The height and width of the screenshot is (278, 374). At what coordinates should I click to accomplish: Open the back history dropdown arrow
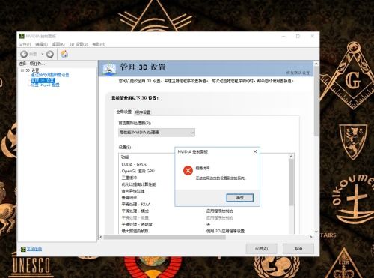coord(43,54)
